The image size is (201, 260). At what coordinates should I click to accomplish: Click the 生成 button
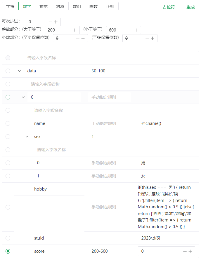tap(190, 7)
